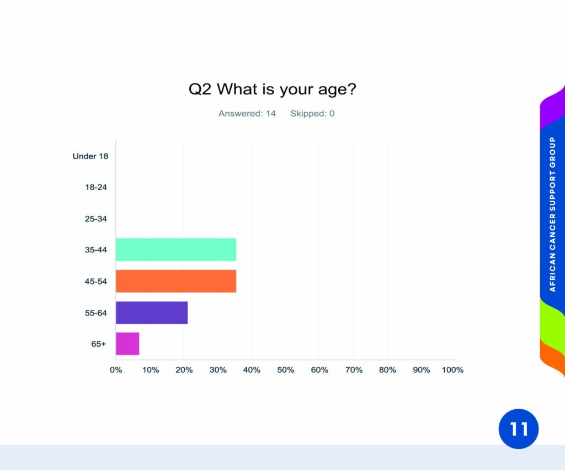Viewport: 565px width, 470px height.
Task: Click the 'Q2 What is your age?' title
Action: [273, 89]
